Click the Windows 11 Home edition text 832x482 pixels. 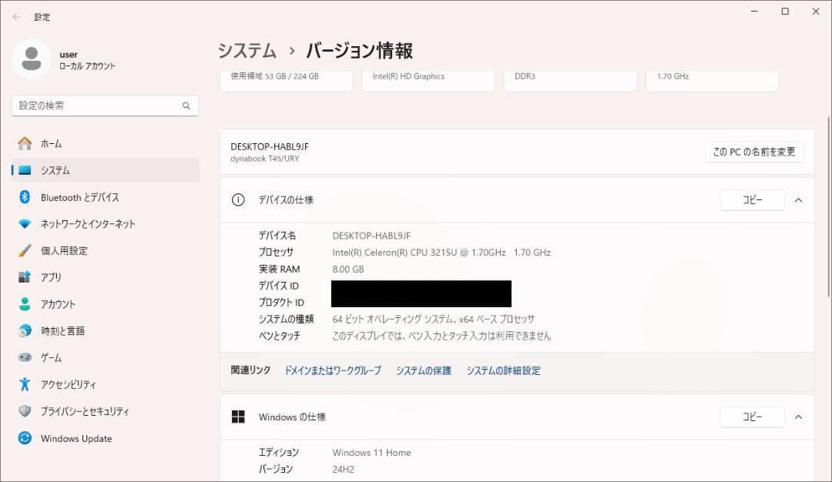click(x=371, y=452)
